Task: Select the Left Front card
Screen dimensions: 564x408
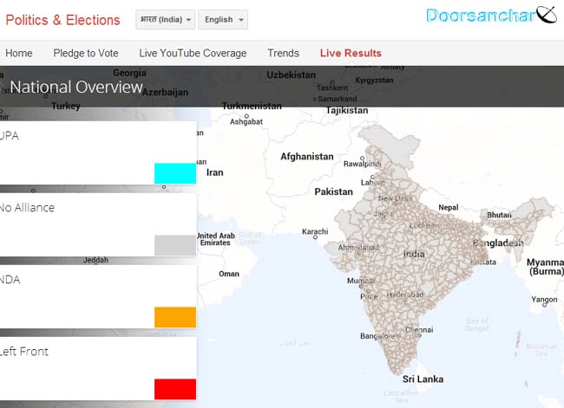Action: click(x=98, y=368)
